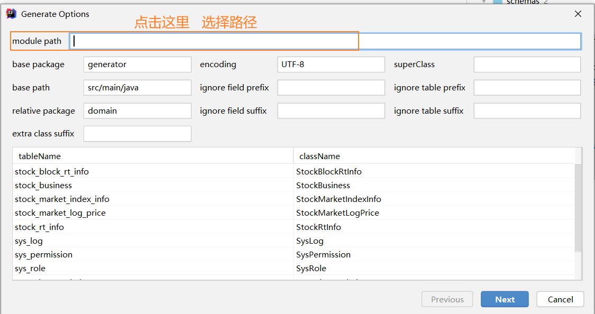Click the Previous button
Image resolution: width=595 pixels, height=314 pixels.
tap(447, 299)
